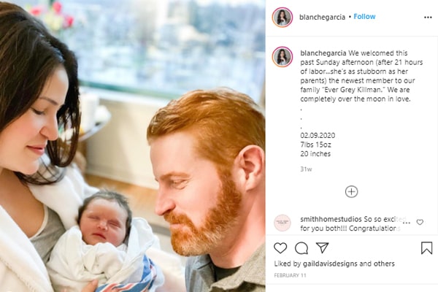The height and width of the screenshot is (292, 438).
Task: Open the February 11 post date link
Action: click(290, 275)
